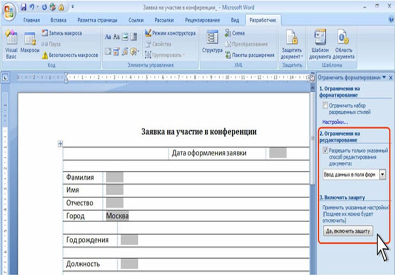Click the padlock icon in Quick Access toolbar

(x=61, y=7)
